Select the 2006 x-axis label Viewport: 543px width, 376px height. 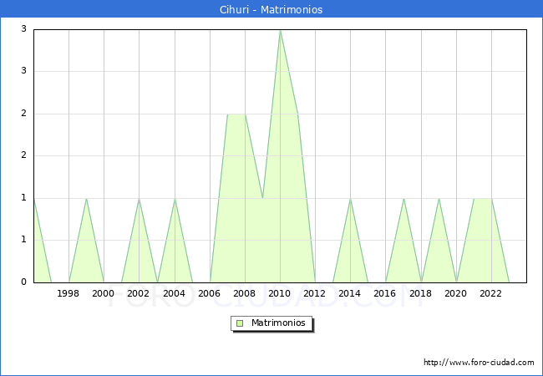coord(209,293)
